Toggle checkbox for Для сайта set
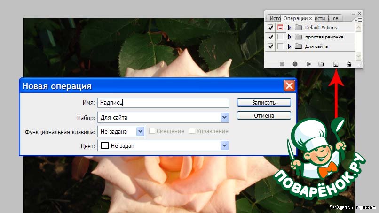379x213 pixels. coord(270,46)
